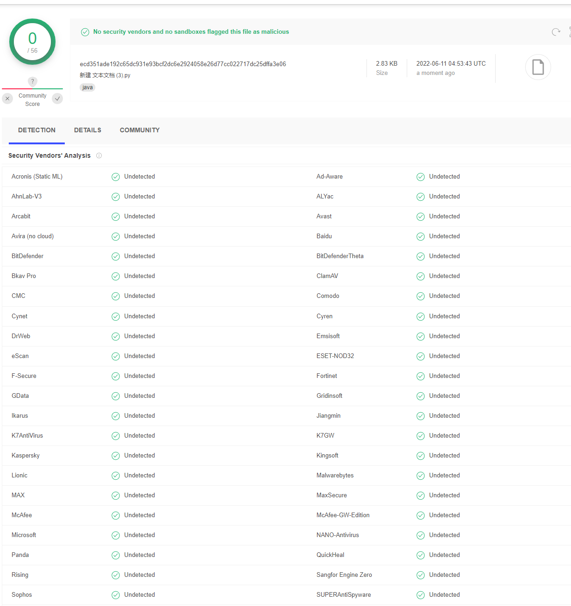Click the community score question mark icon
Image resolution: width=571 pixels, height=606 pixels.
(x=32, y=81)
